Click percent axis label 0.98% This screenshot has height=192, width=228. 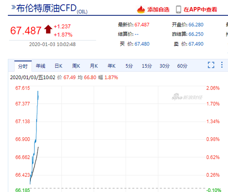213,139
